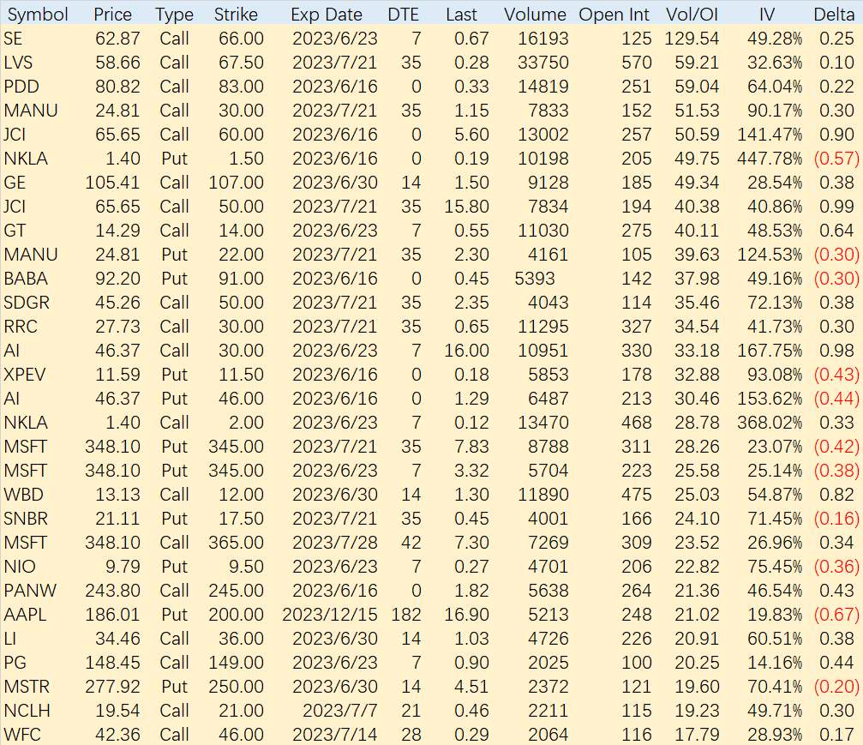Select volume cell 16193

coord(543,39)
